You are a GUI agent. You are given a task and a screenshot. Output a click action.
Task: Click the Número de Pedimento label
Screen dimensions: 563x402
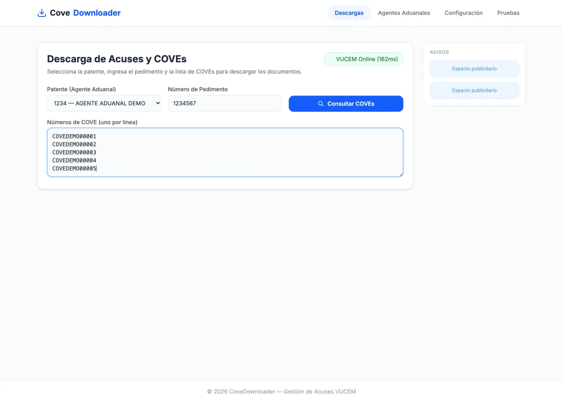pyautogui.click(x=198, y=90)
